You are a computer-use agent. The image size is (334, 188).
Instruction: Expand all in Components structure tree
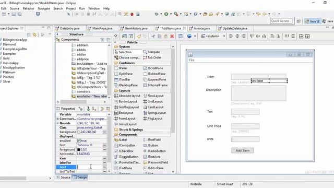[102, 40]
